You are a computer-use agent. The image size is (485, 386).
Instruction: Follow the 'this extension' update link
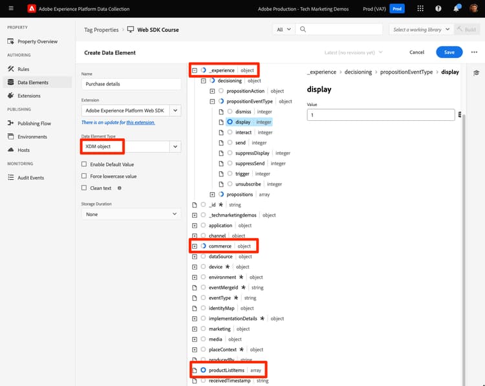coord(140,122)
